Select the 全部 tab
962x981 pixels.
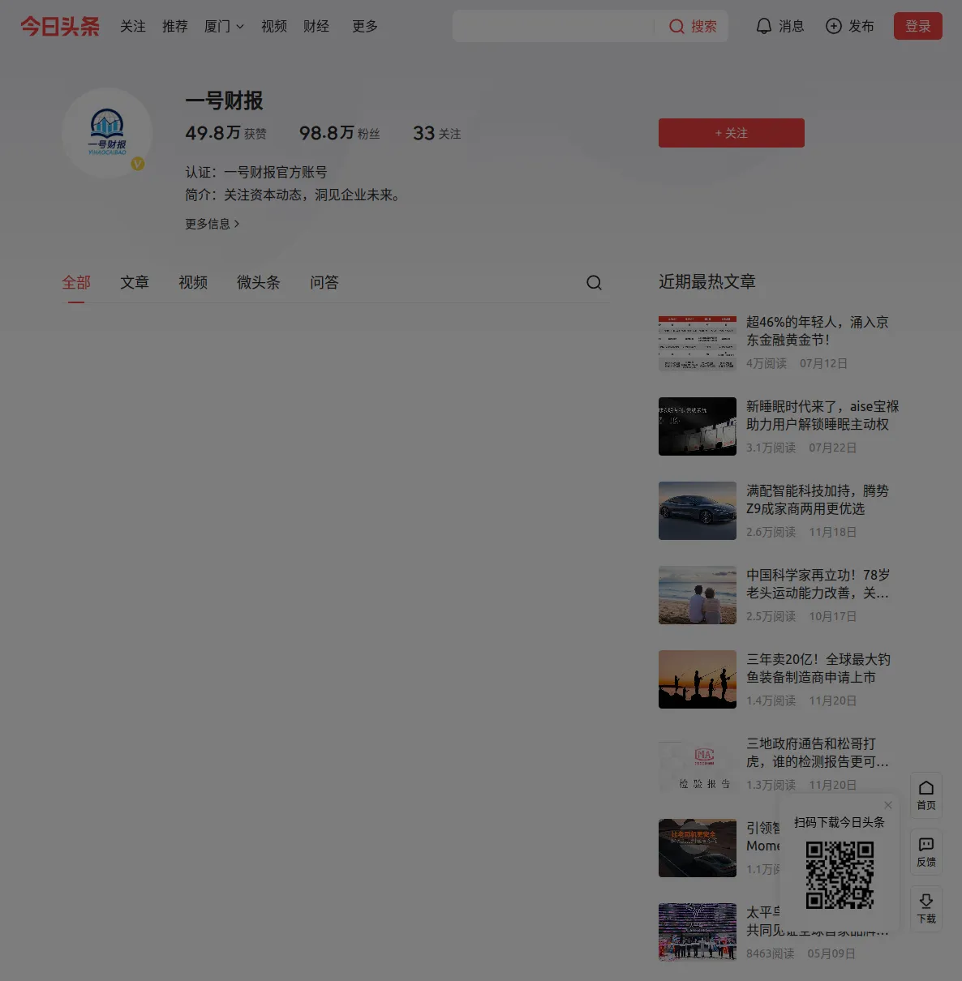point(76,282)
